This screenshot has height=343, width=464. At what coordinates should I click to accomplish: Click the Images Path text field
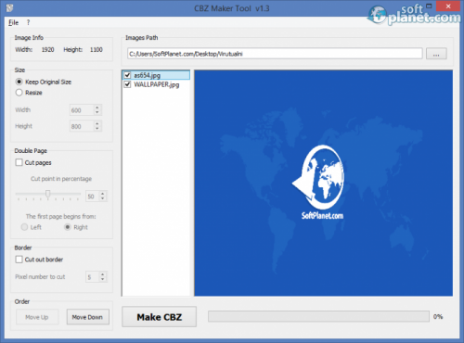click(x=275, y=54)
